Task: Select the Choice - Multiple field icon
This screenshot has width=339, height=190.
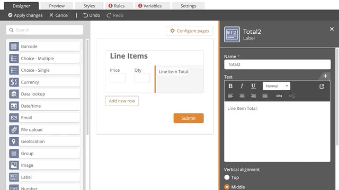Action: (x=14, y=59)
